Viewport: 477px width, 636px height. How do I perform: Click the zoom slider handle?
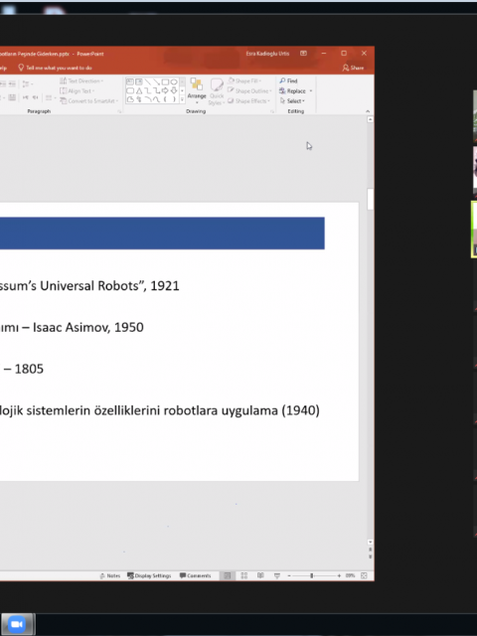(311, 575)
